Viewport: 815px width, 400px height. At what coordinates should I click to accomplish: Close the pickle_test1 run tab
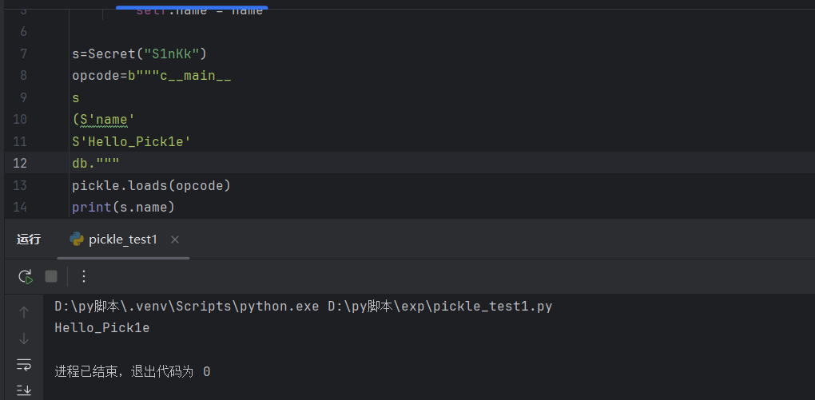click(175, 240)
